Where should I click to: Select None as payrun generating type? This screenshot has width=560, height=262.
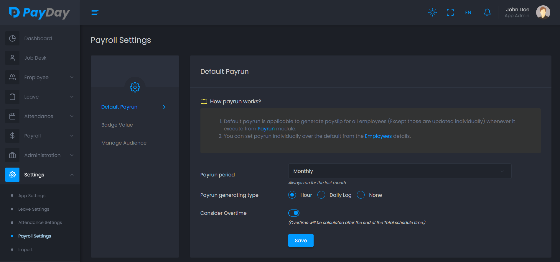[x=361, y=195]
